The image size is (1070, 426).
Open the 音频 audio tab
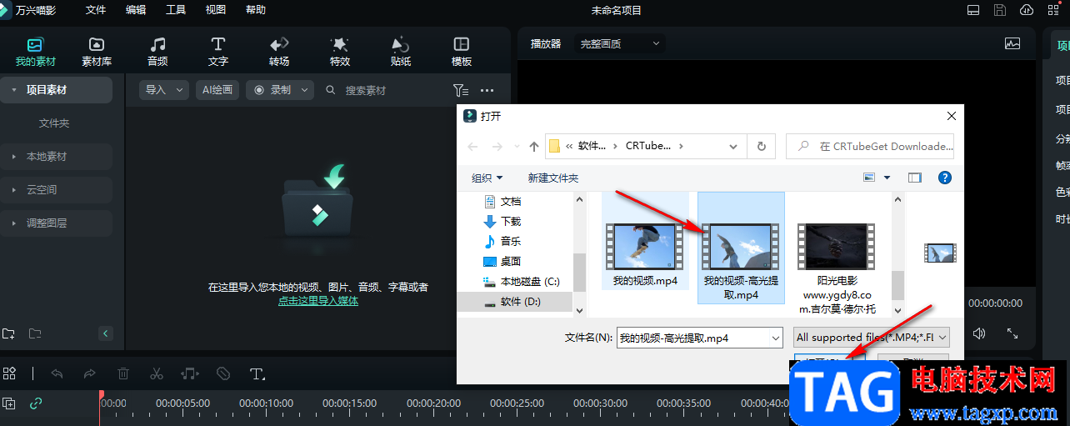157,52
